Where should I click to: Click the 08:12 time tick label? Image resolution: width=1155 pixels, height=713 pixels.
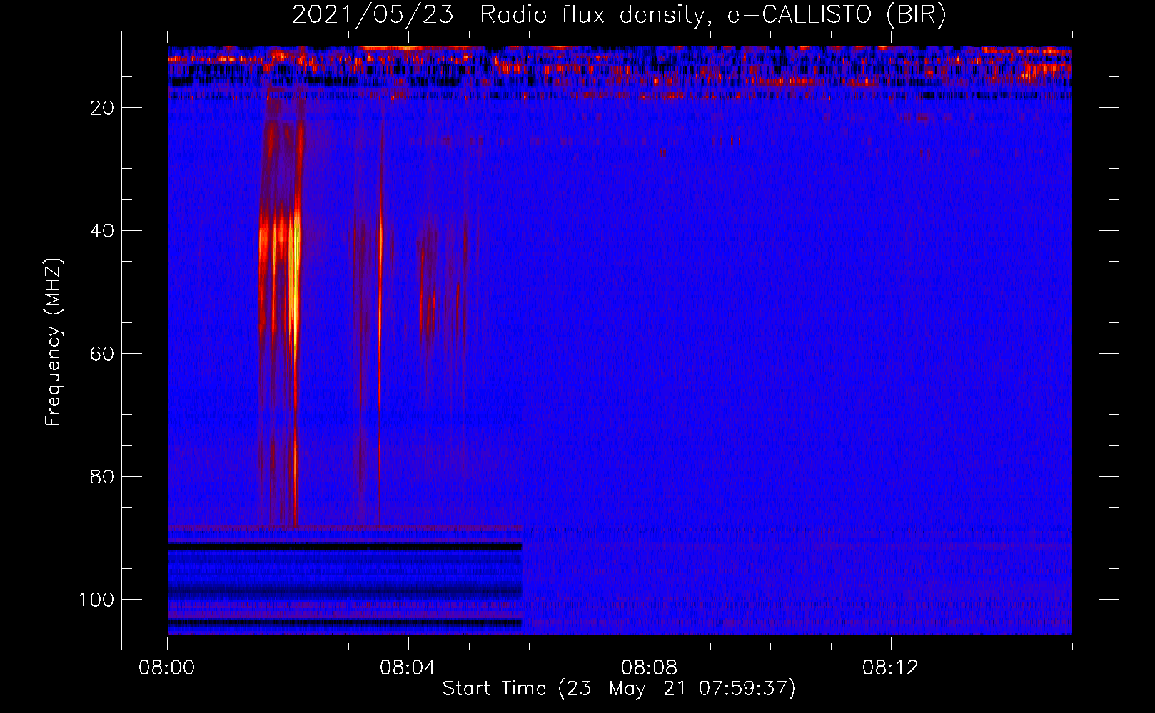pos(891,668)
